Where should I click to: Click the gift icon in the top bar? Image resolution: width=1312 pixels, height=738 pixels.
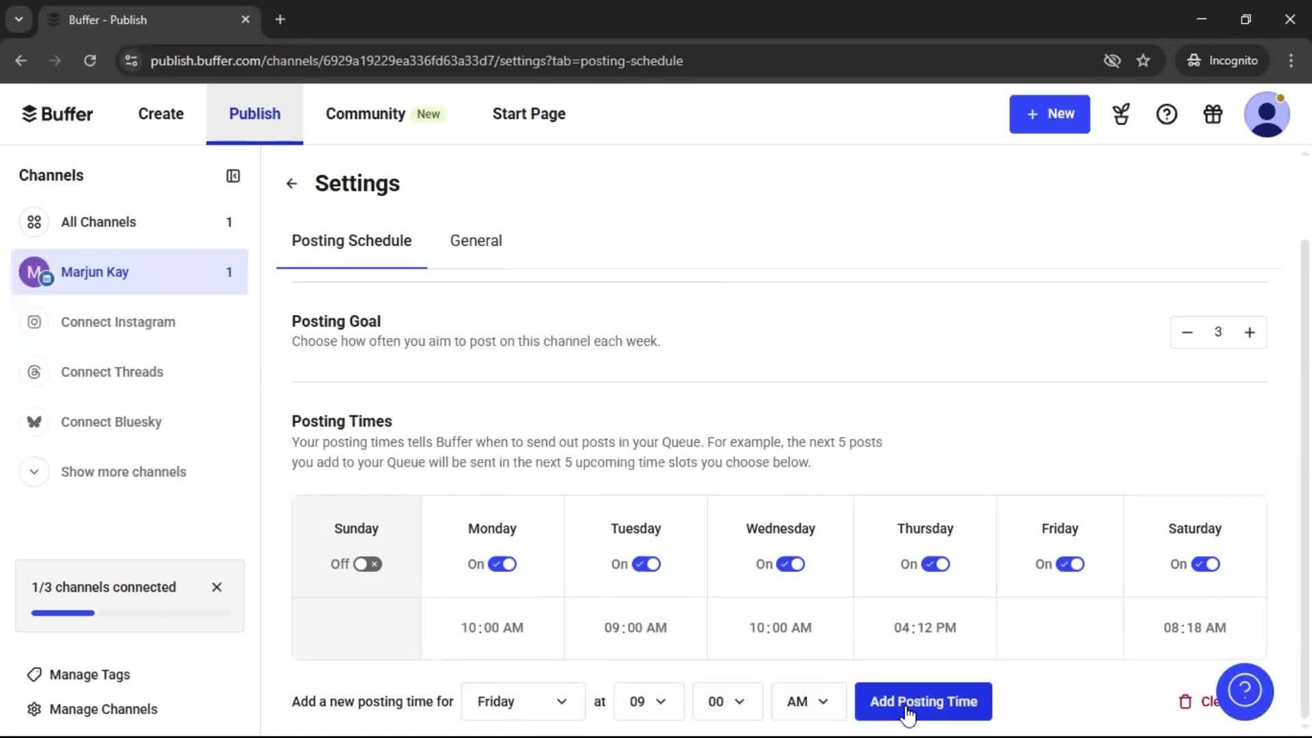pos(1212,114)
